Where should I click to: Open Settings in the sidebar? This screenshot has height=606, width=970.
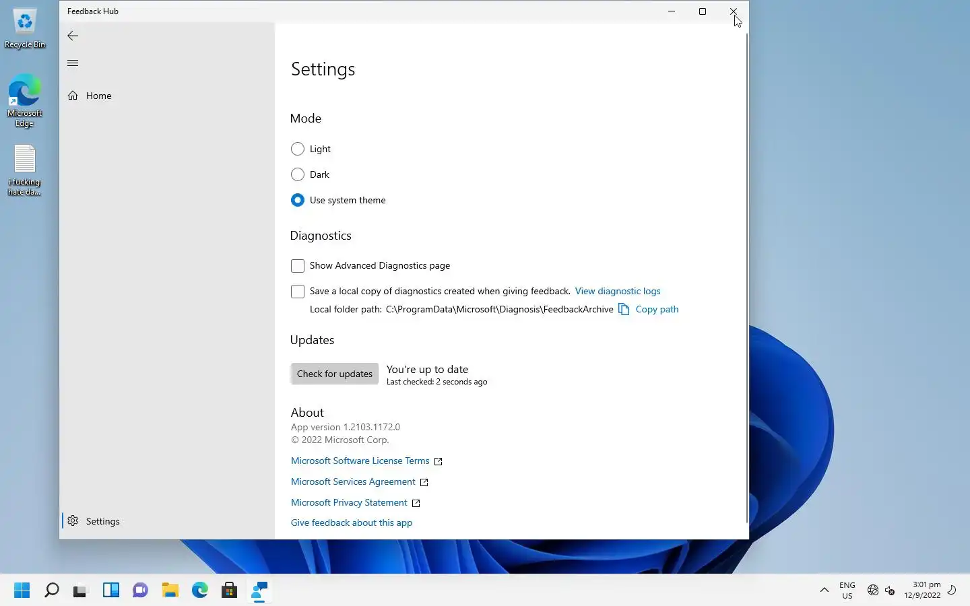pyautogui.click(x=167, y=521)
